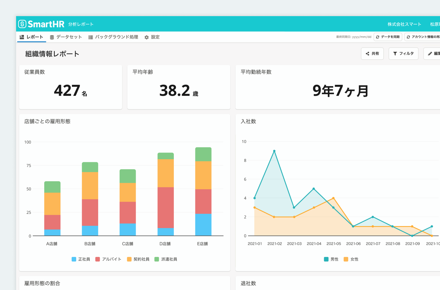Click the SmartHR logo icon
Screen dimensions: 440x290
pyautogui.click(x=22, y=24)
